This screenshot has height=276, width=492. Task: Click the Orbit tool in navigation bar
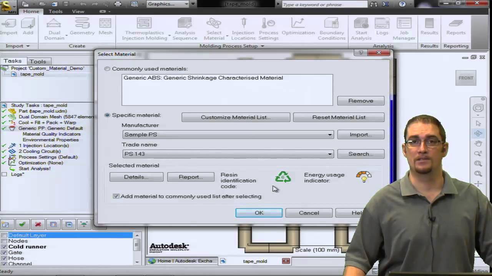tap(478, 133)
